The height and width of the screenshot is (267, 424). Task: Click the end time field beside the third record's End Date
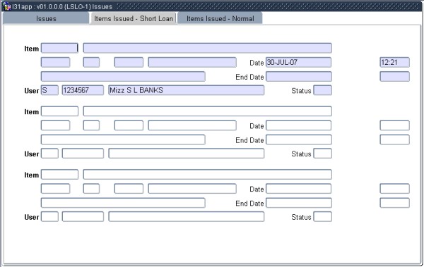pos(394,203)
